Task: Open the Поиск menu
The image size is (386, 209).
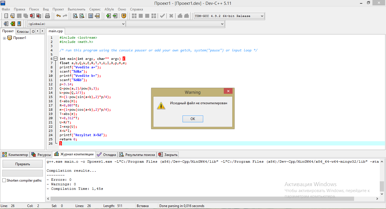Action: tap(34, 9)
